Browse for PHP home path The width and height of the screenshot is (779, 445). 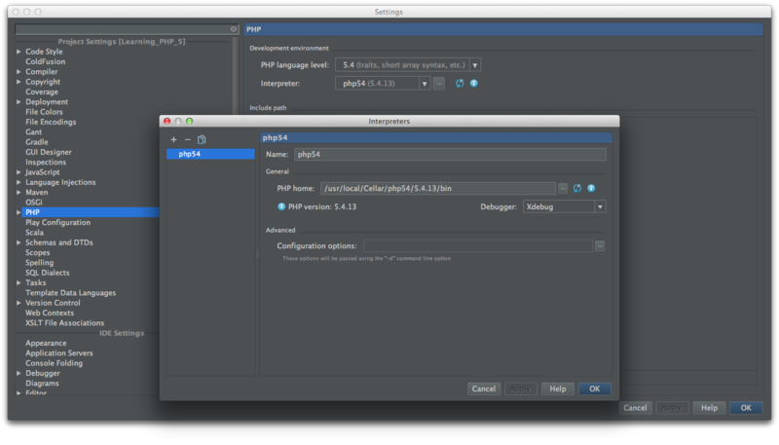click(563, 188)
